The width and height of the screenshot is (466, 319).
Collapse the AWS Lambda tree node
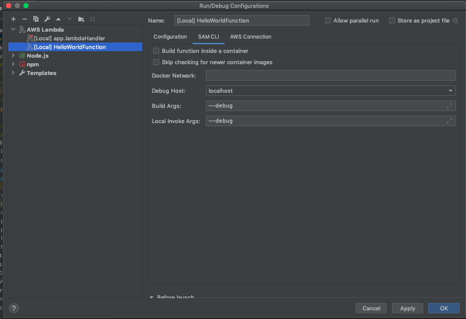click(13, 29)
